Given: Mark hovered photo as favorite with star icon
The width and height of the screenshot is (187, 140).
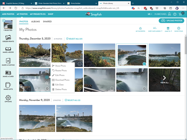Looking at the screenshot, I should (x=47, y=83).
